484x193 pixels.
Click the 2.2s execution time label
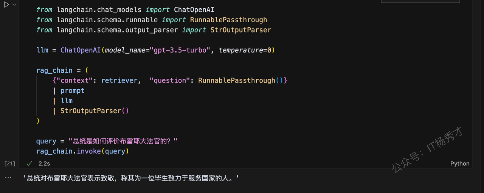44,163
